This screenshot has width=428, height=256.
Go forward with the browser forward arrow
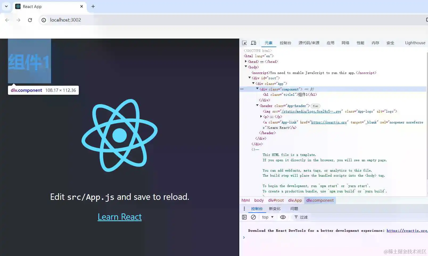(x=18, y=20)
